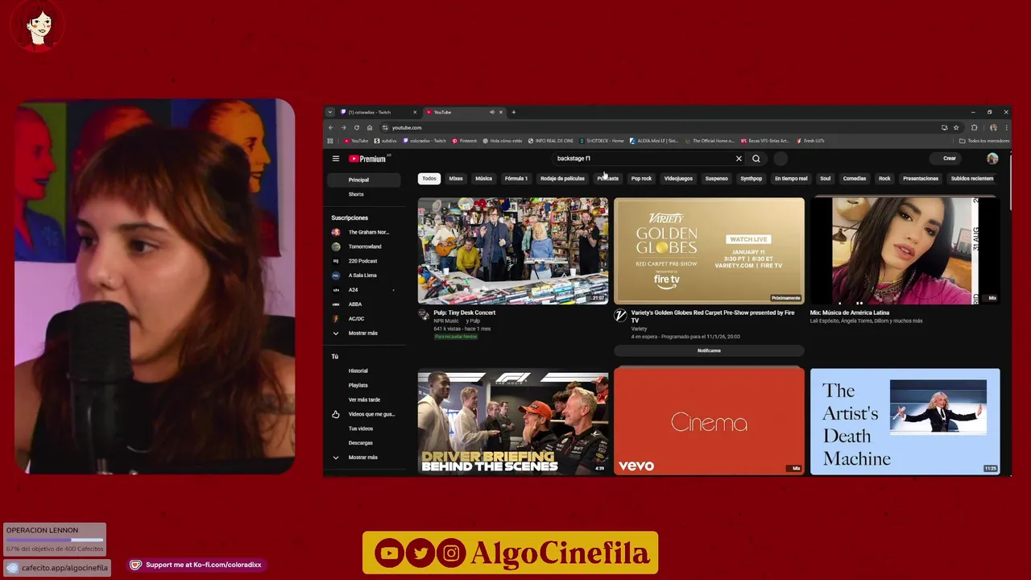Open The Artist's Death Machine thumbnail

coord(905,421)
